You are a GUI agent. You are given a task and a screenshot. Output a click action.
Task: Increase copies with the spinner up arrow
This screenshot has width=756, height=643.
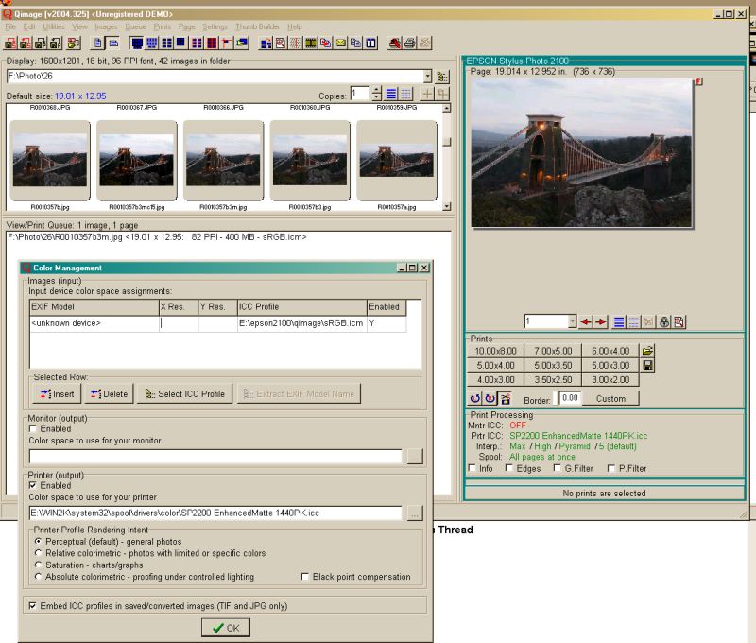[376, 91]
